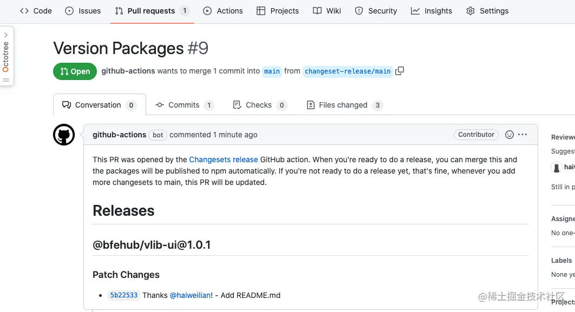Switch to the Commits tab

click(x=184, y=105)
